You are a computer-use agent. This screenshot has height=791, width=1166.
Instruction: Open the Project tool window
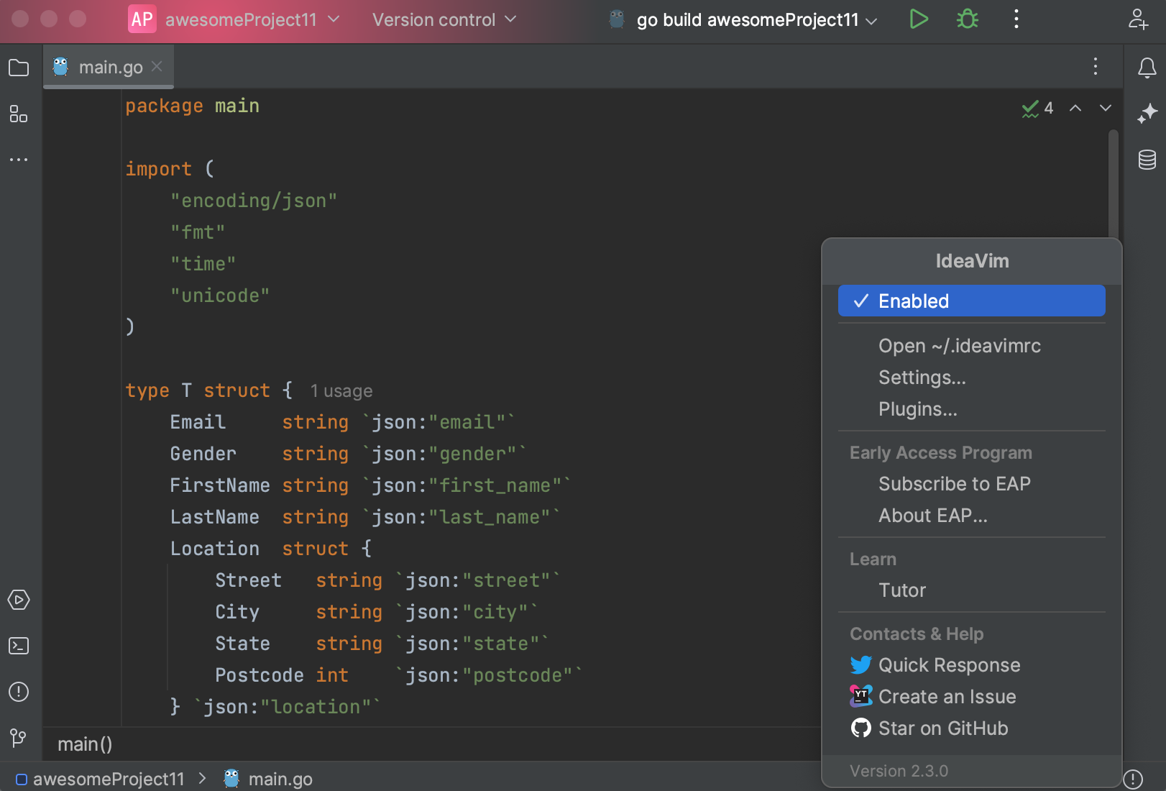[19, 67]
